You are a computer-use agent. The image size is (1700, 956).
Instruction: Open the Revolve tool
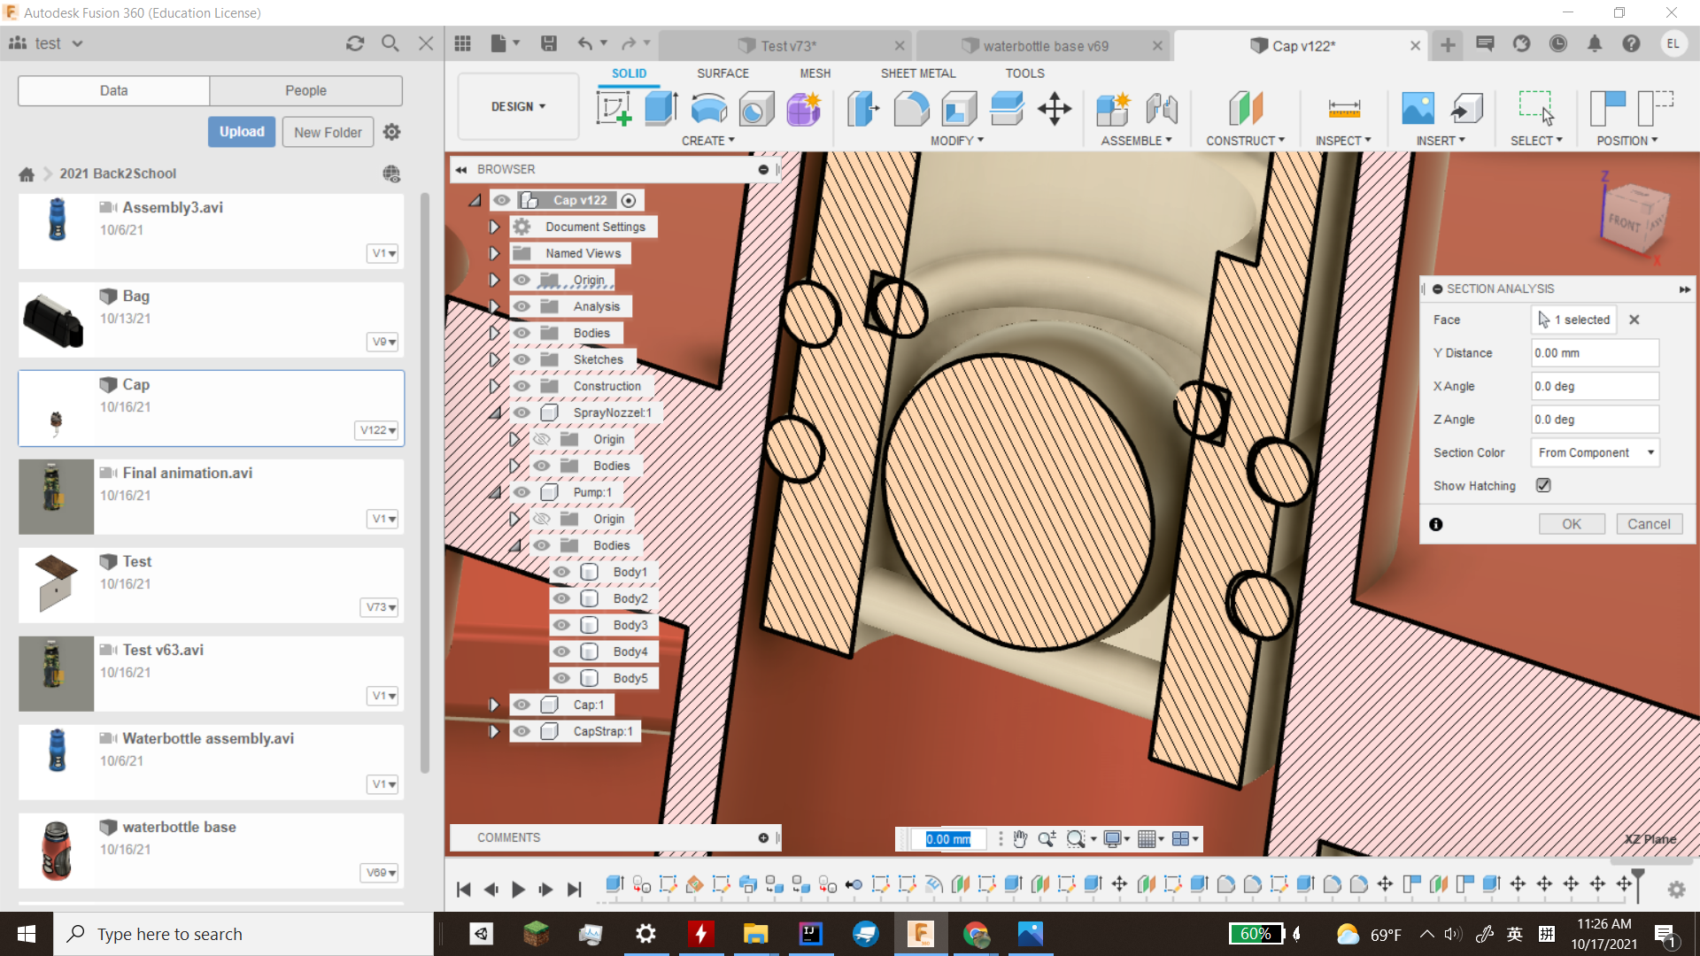[x=708, y=108]
